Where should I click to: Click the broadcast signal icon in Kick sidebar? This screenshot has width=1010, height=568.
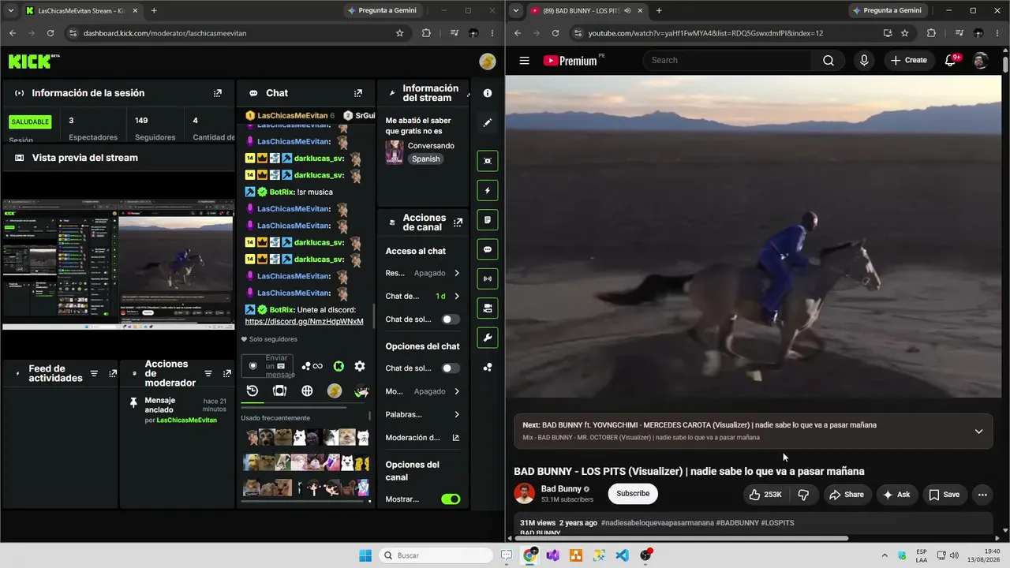488,278
